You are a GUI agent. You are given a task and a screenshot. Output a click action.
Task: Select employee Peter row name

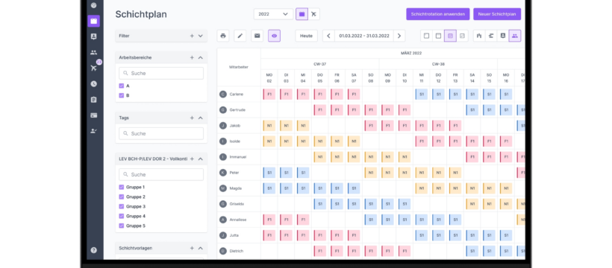234,173
